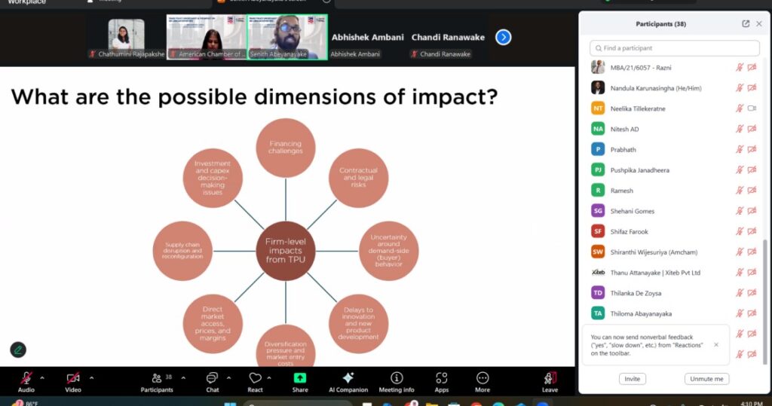Open video options arrow next to Video

tap(91, 378)
